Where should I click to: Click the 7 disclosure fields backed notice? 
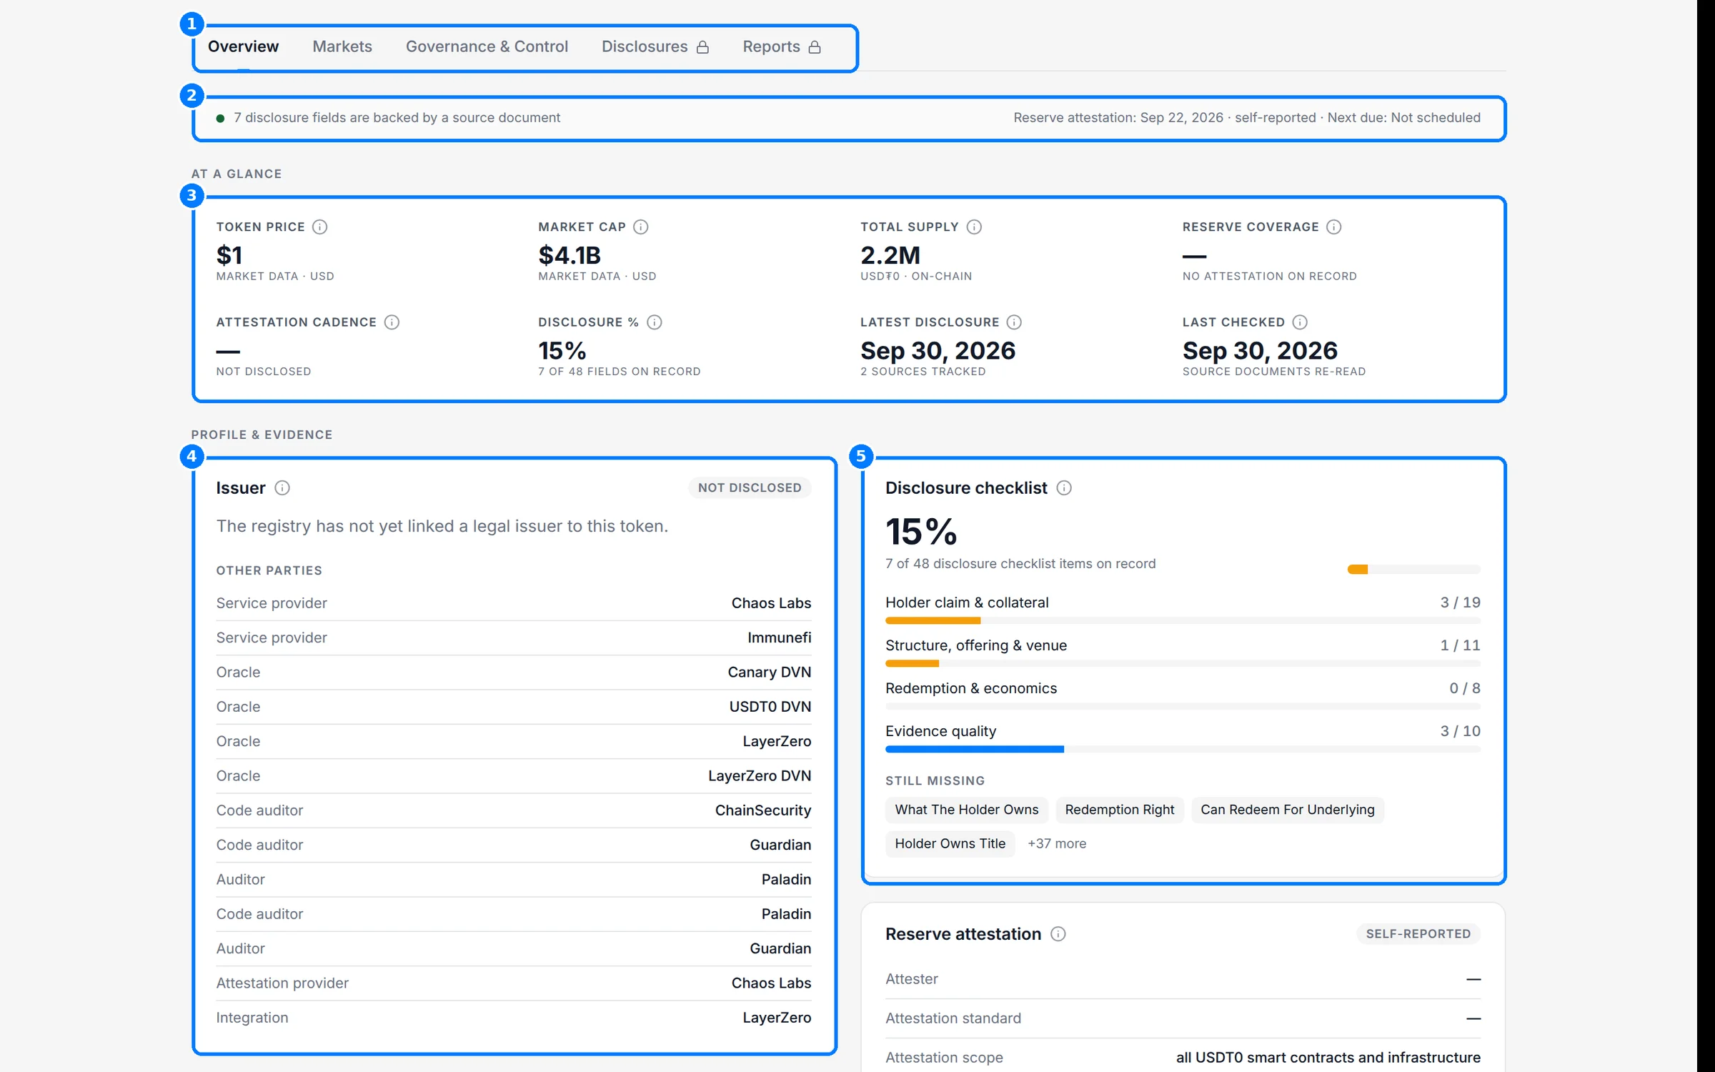(397, 118)
